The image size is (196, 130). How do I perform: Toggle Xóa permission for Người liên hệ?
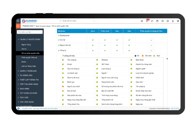point(129,45)
